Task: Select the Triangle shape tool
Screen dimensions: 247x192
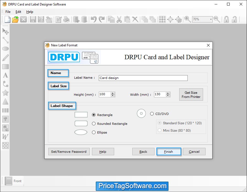Action: [x=5, y=101]
